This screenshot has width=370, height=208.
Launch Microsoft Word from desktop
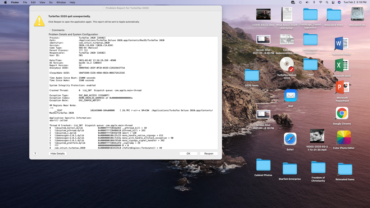(x=341, y=44)
